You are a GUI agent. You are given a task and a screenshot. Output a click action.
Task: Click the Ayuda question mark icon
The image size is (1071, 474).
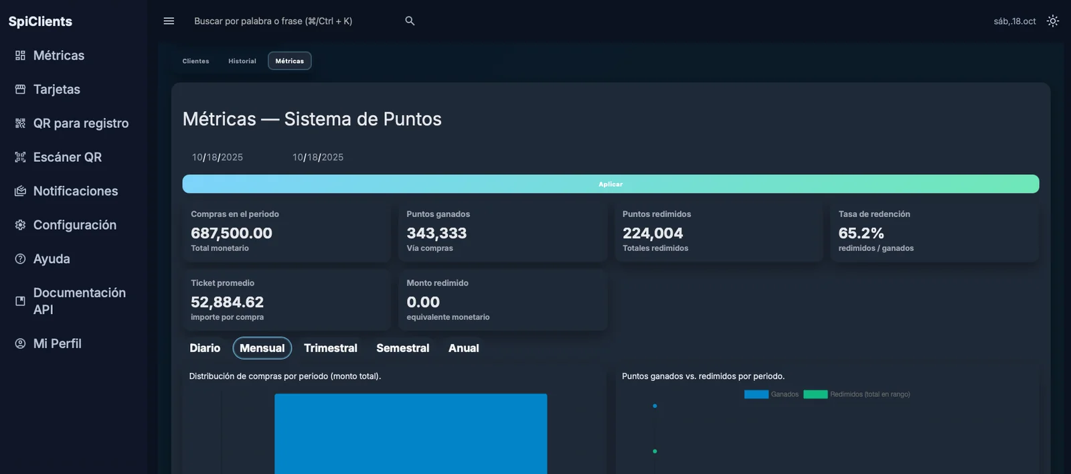pyautogui.click(x=20, y=259)
